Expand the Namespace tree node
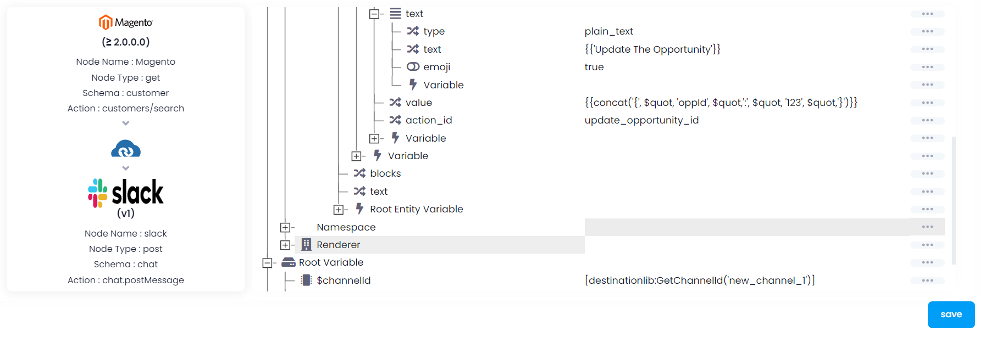Image resolution: width=985 pixels, height=337 pixels. tap(285, 227)
